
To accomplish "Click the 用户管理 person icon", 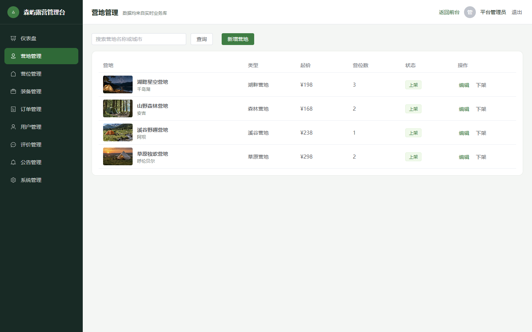I will pos(13,127).
